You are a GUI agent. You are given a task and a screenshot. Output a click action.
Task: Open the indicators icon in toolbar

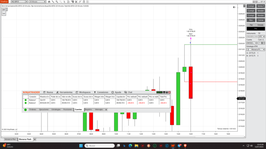76,2
